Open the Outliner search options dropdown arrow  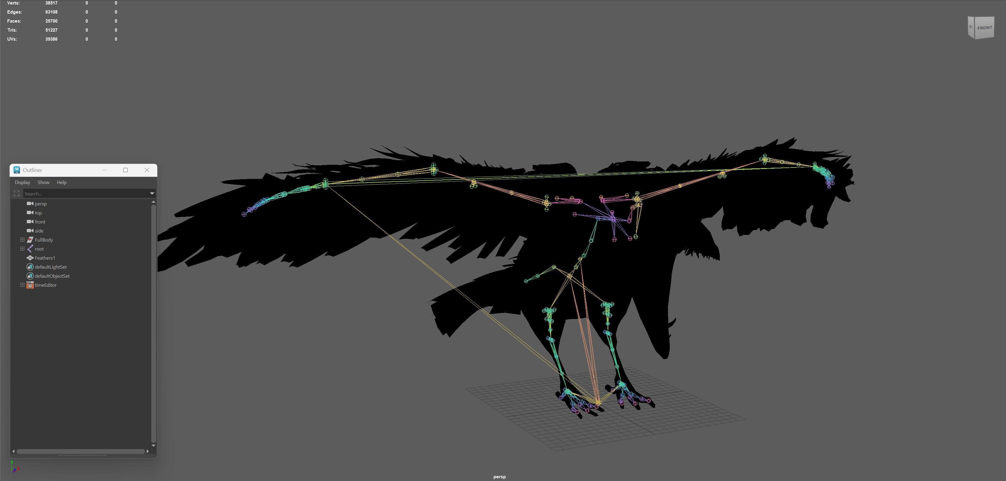pyautogui.click(x=152, y=194)
